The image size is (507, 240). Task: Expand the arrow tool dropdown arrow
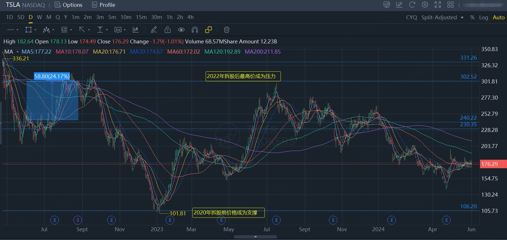(89, 30)
